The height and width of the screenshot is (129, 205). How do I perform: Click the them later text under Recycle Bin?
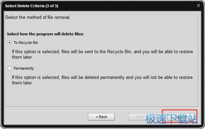tap(22, 57)
